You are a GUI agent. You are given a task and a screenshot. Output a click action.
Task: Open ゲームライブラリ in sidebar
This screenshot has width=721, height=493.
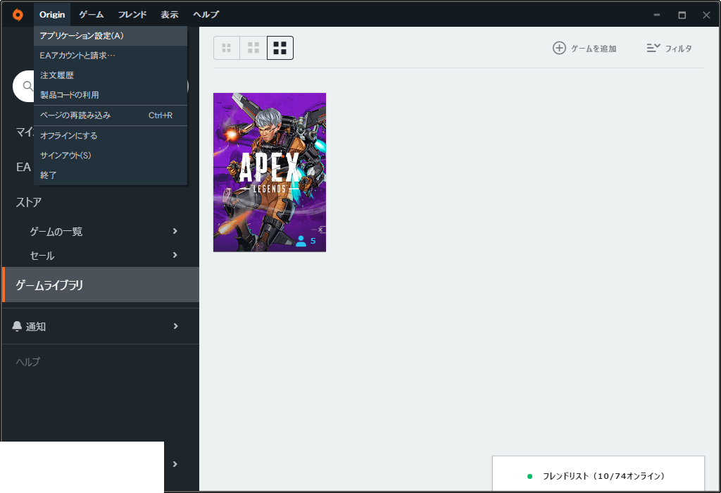101,285
